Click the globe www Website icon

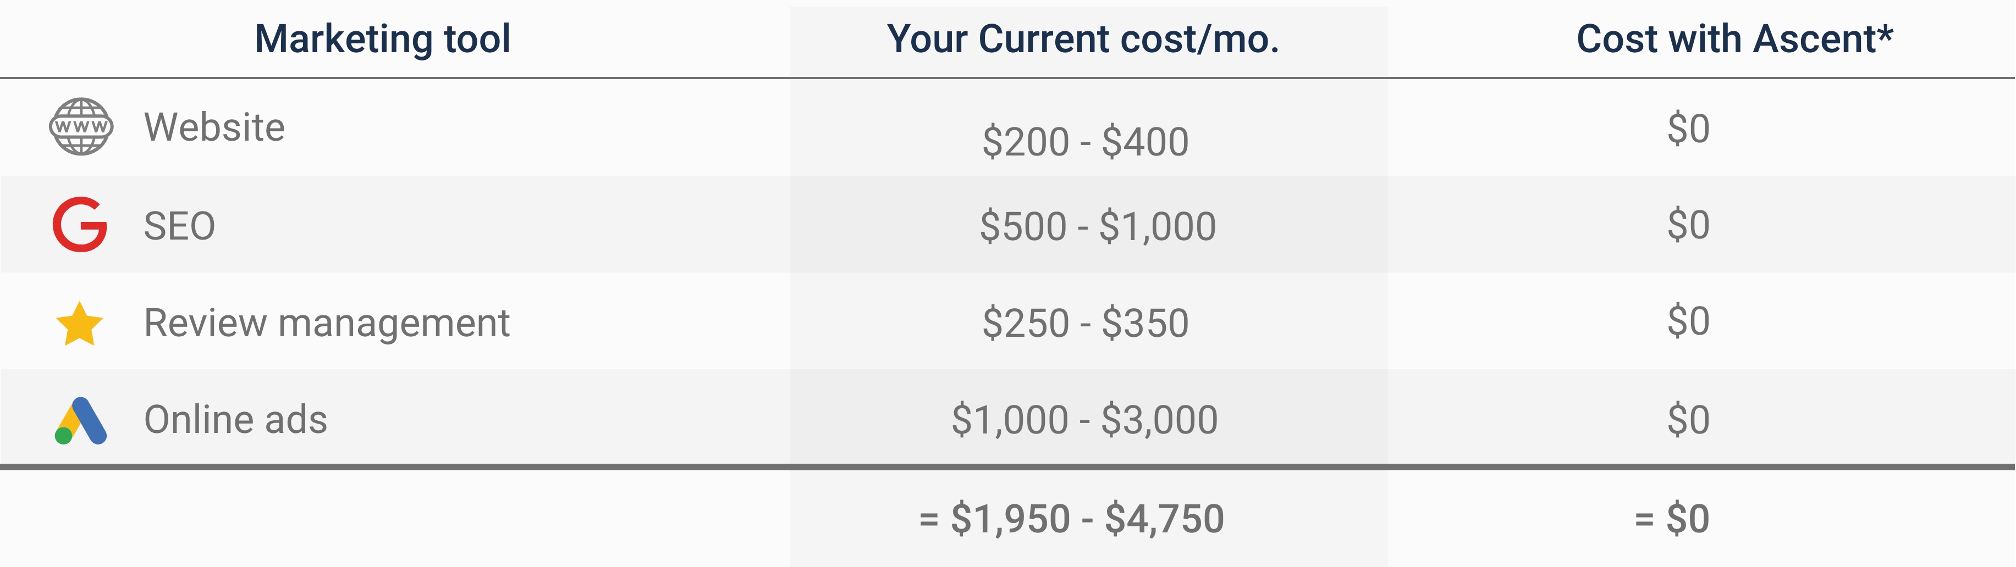81,127
